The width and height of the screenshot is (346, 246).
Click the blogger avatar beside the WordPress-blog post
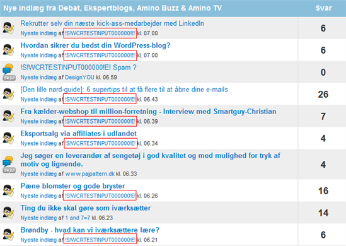[8, 50]
